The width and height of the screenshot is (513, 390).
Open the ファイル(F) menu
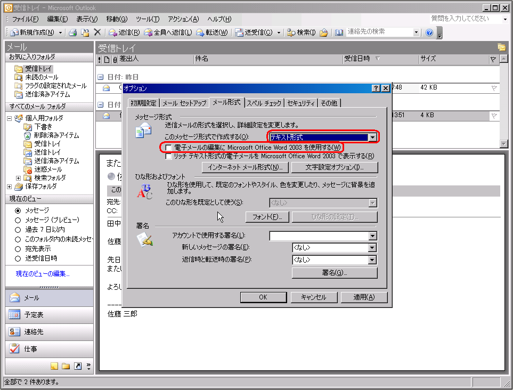pyautogui.click(x=25, y=19)
